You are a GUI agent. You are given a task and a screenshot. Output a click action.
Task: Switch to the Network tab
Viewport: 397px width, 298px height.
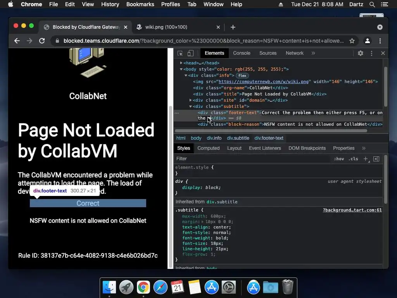click(x=295, y=53)
